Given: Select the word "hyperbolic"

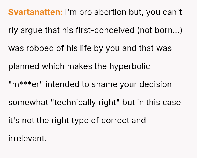Looking at the screenshot, I should tap(130, 66).
